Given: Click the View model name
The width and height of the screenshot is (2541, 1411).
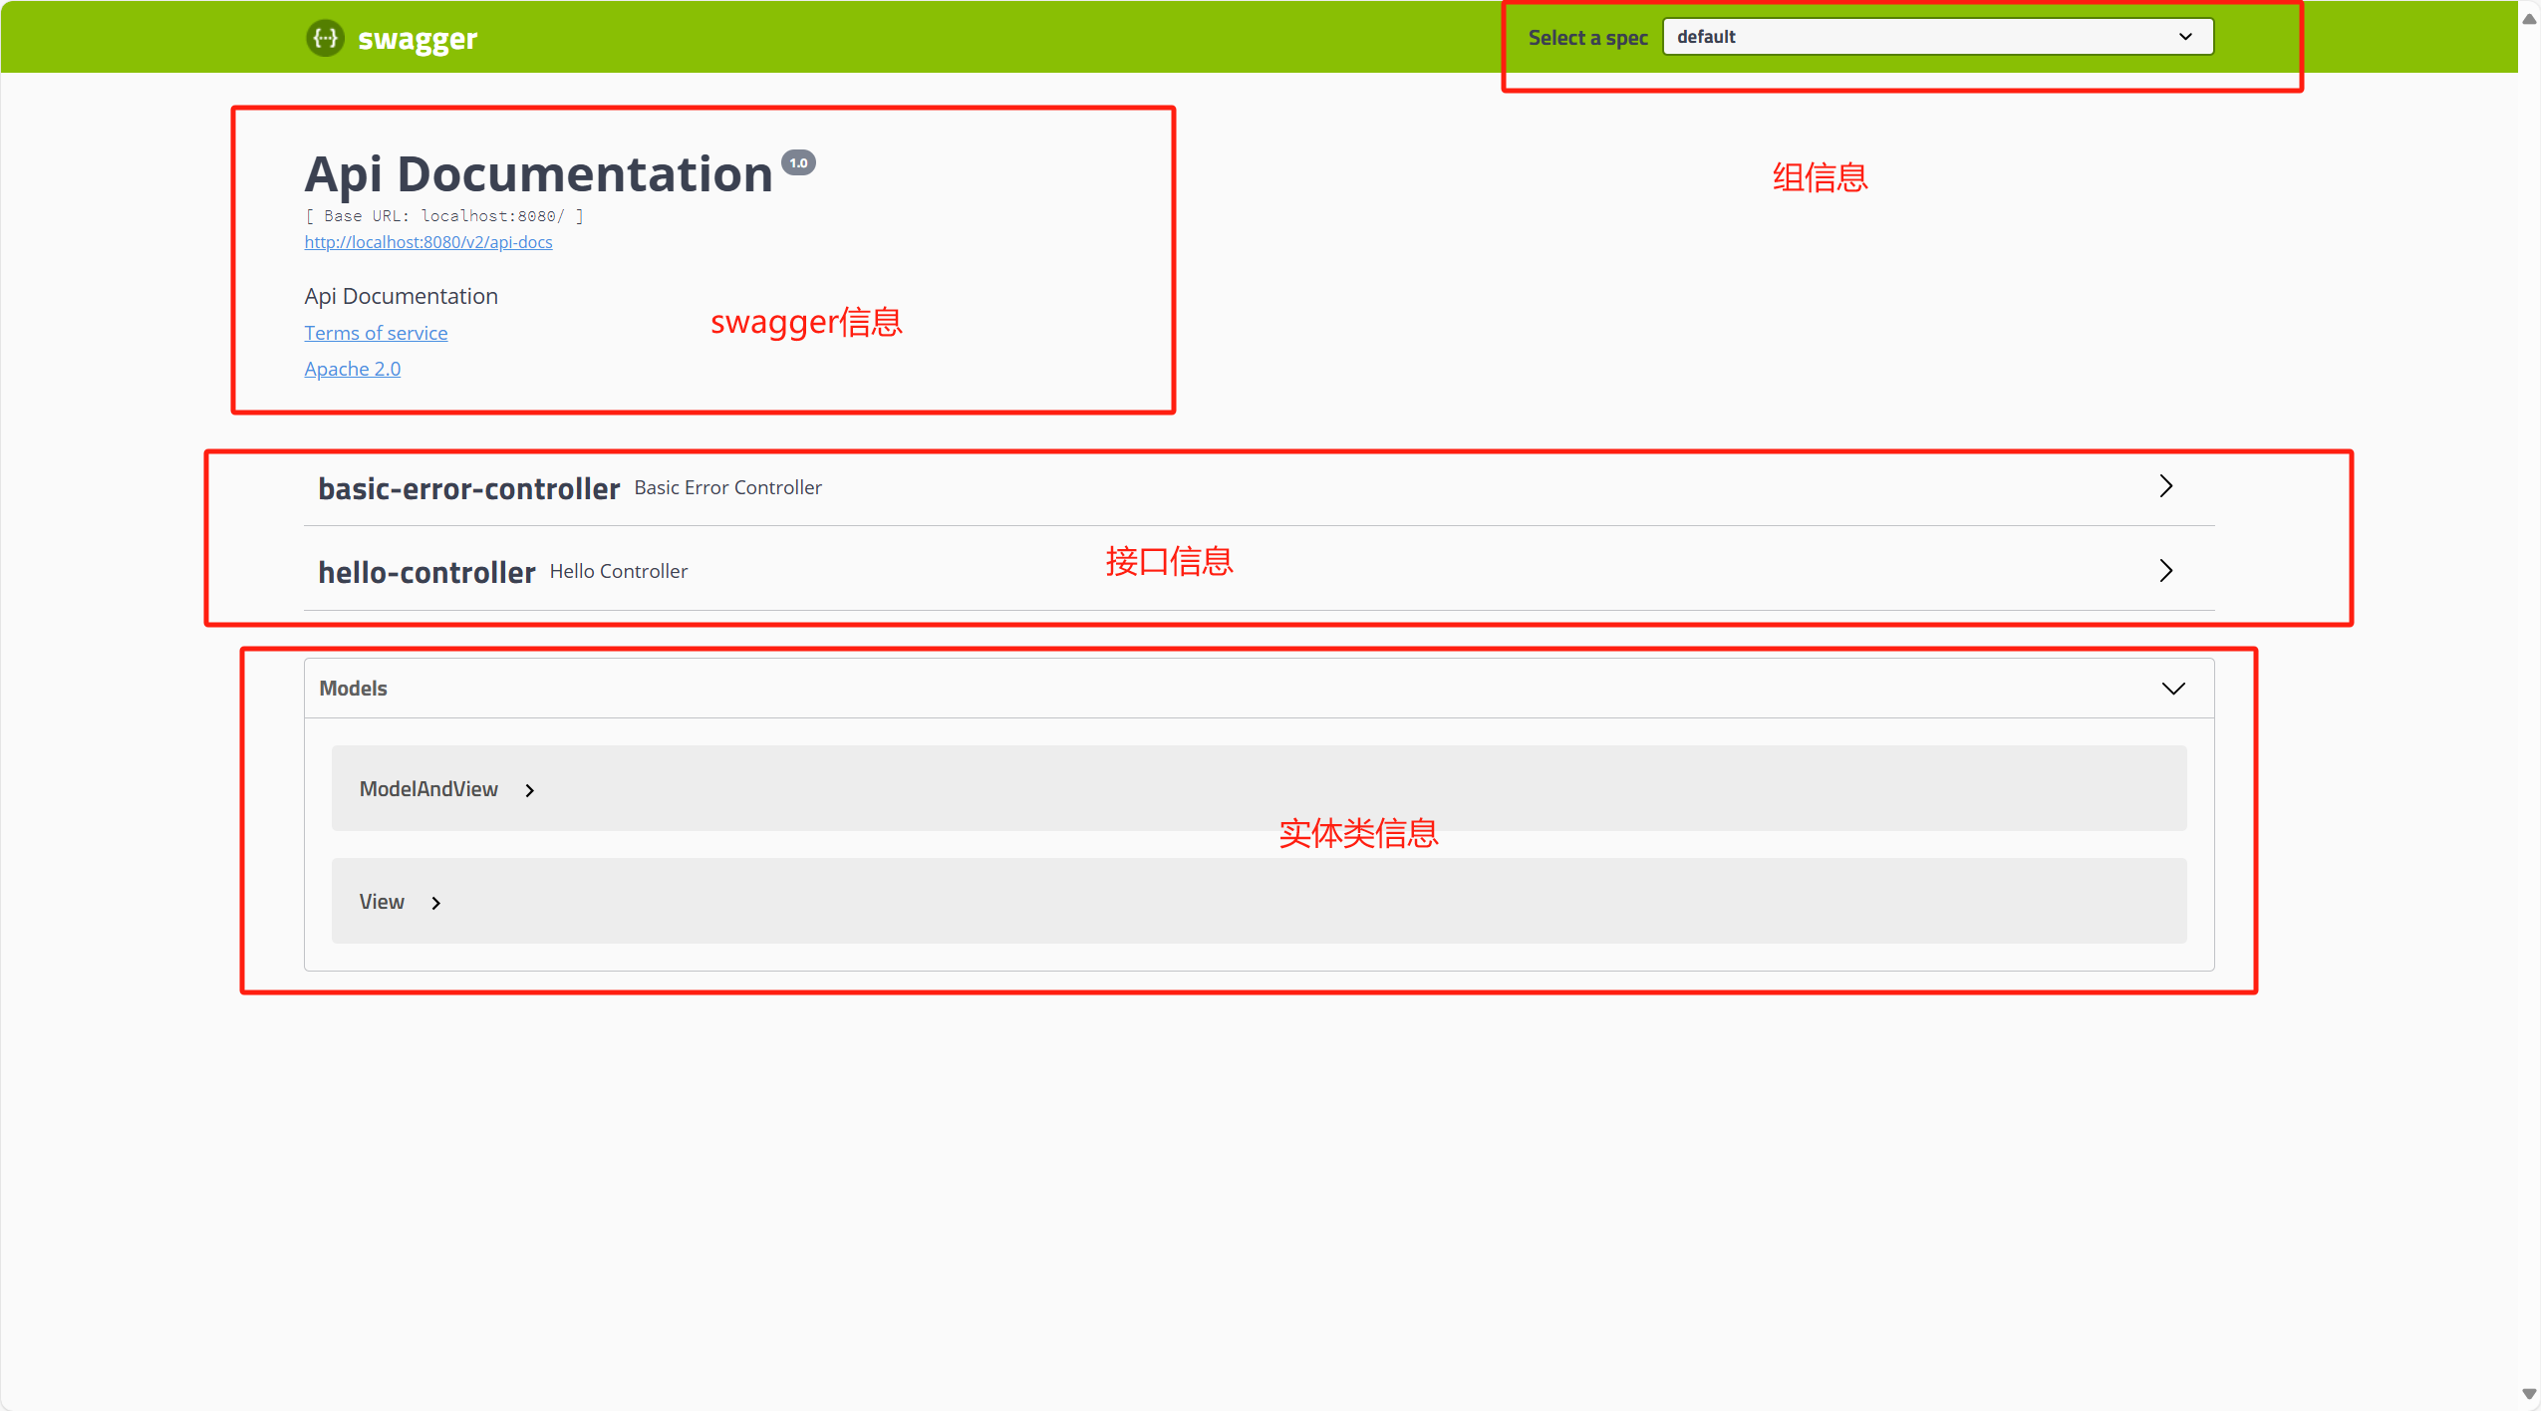Looking at the screenshot, I should (x=382, y=902).
